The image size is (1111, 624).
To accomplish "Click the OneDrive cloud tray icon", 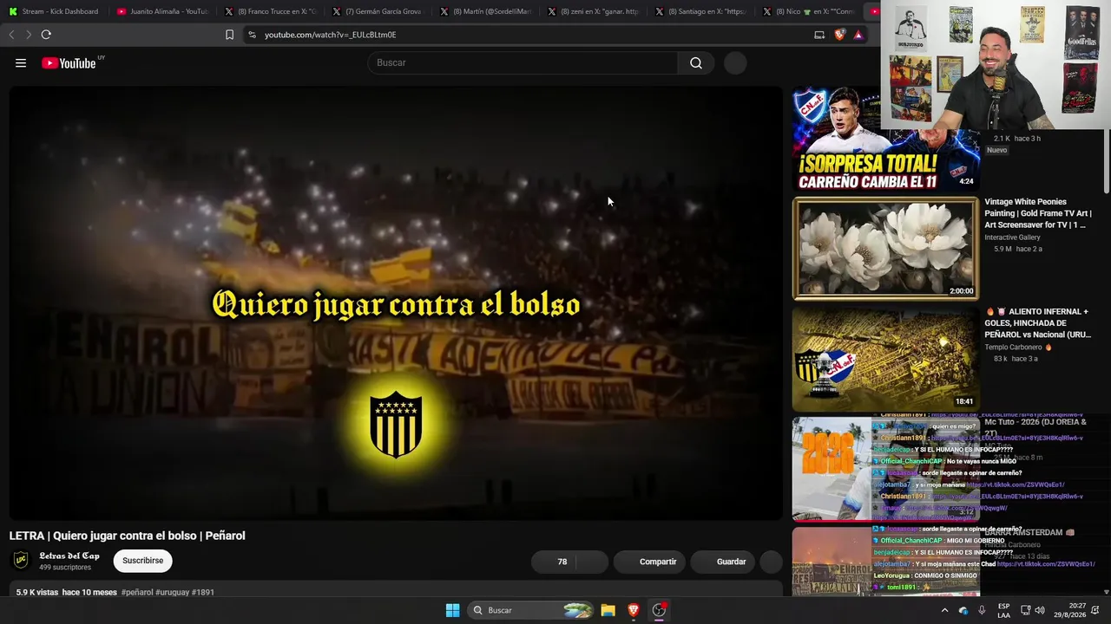I will 963,610.
